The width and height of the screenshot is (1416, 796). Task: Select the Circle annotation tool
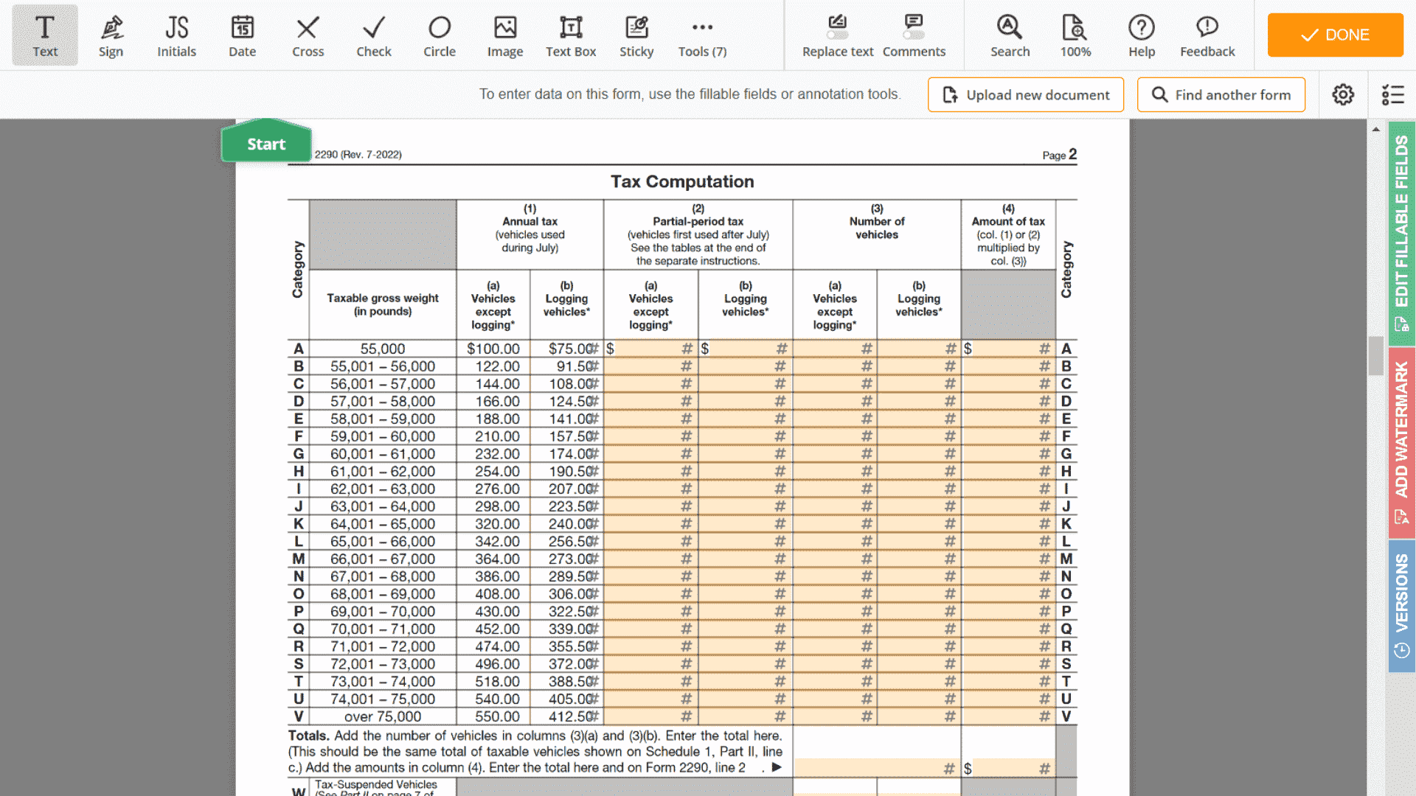pyautogui.click(x=440, y=35)
